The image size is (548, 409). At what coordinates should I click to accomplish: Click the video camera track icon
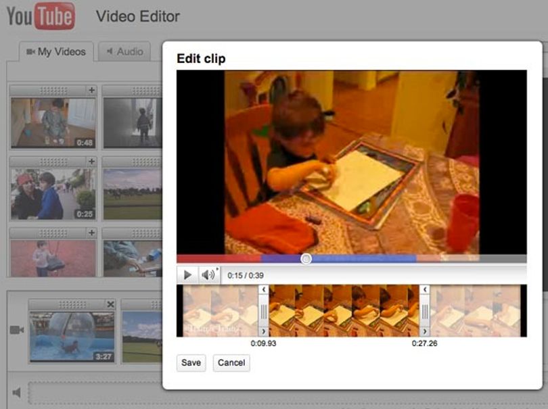click(x=17, y=330)
